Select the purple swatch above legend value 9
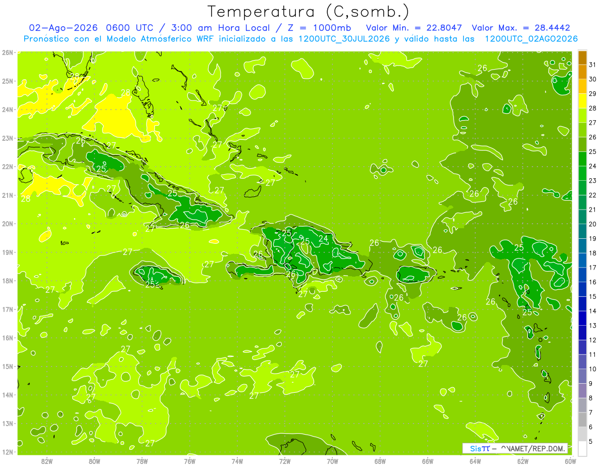The height and width of the screenshot is (468, 606). [x=582, y=376]
